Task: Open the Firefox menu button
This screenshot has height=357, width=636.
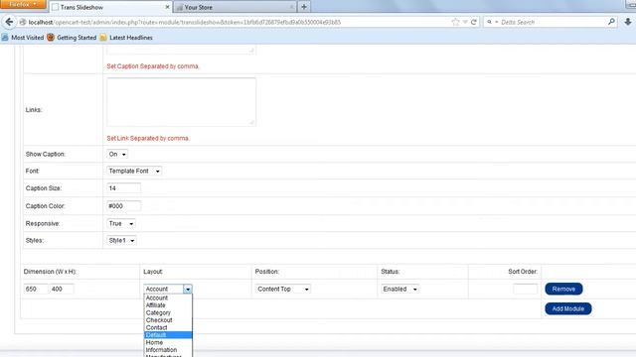Action: [23, 4]
